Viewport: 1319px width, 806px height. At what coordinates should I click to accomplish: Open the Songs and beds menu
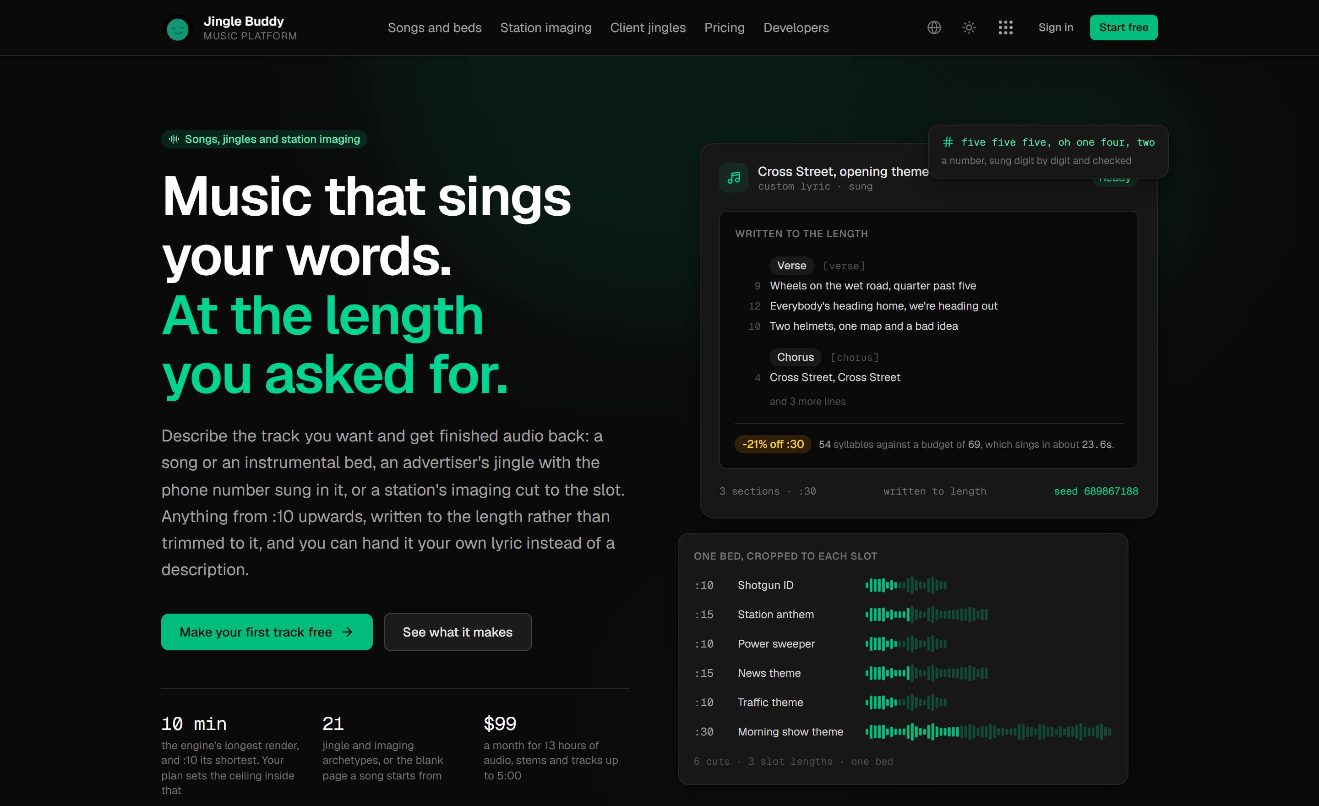(435, 27)
